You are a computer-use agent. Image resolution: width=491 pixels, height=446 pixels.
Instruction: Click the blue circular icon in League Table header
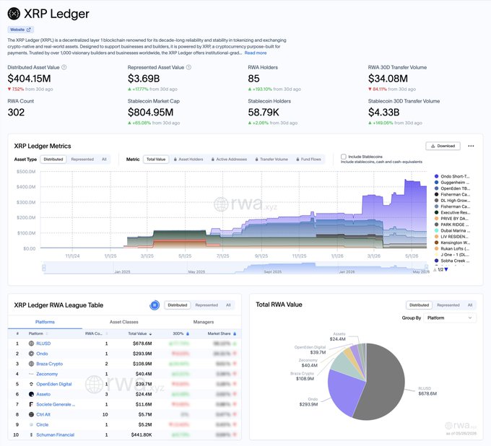155,305
